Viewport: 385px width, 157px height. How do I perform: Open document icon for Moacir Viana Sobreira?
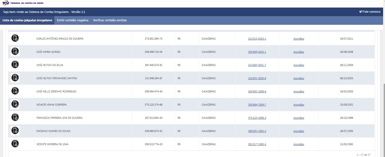click(x=15, y=104)
